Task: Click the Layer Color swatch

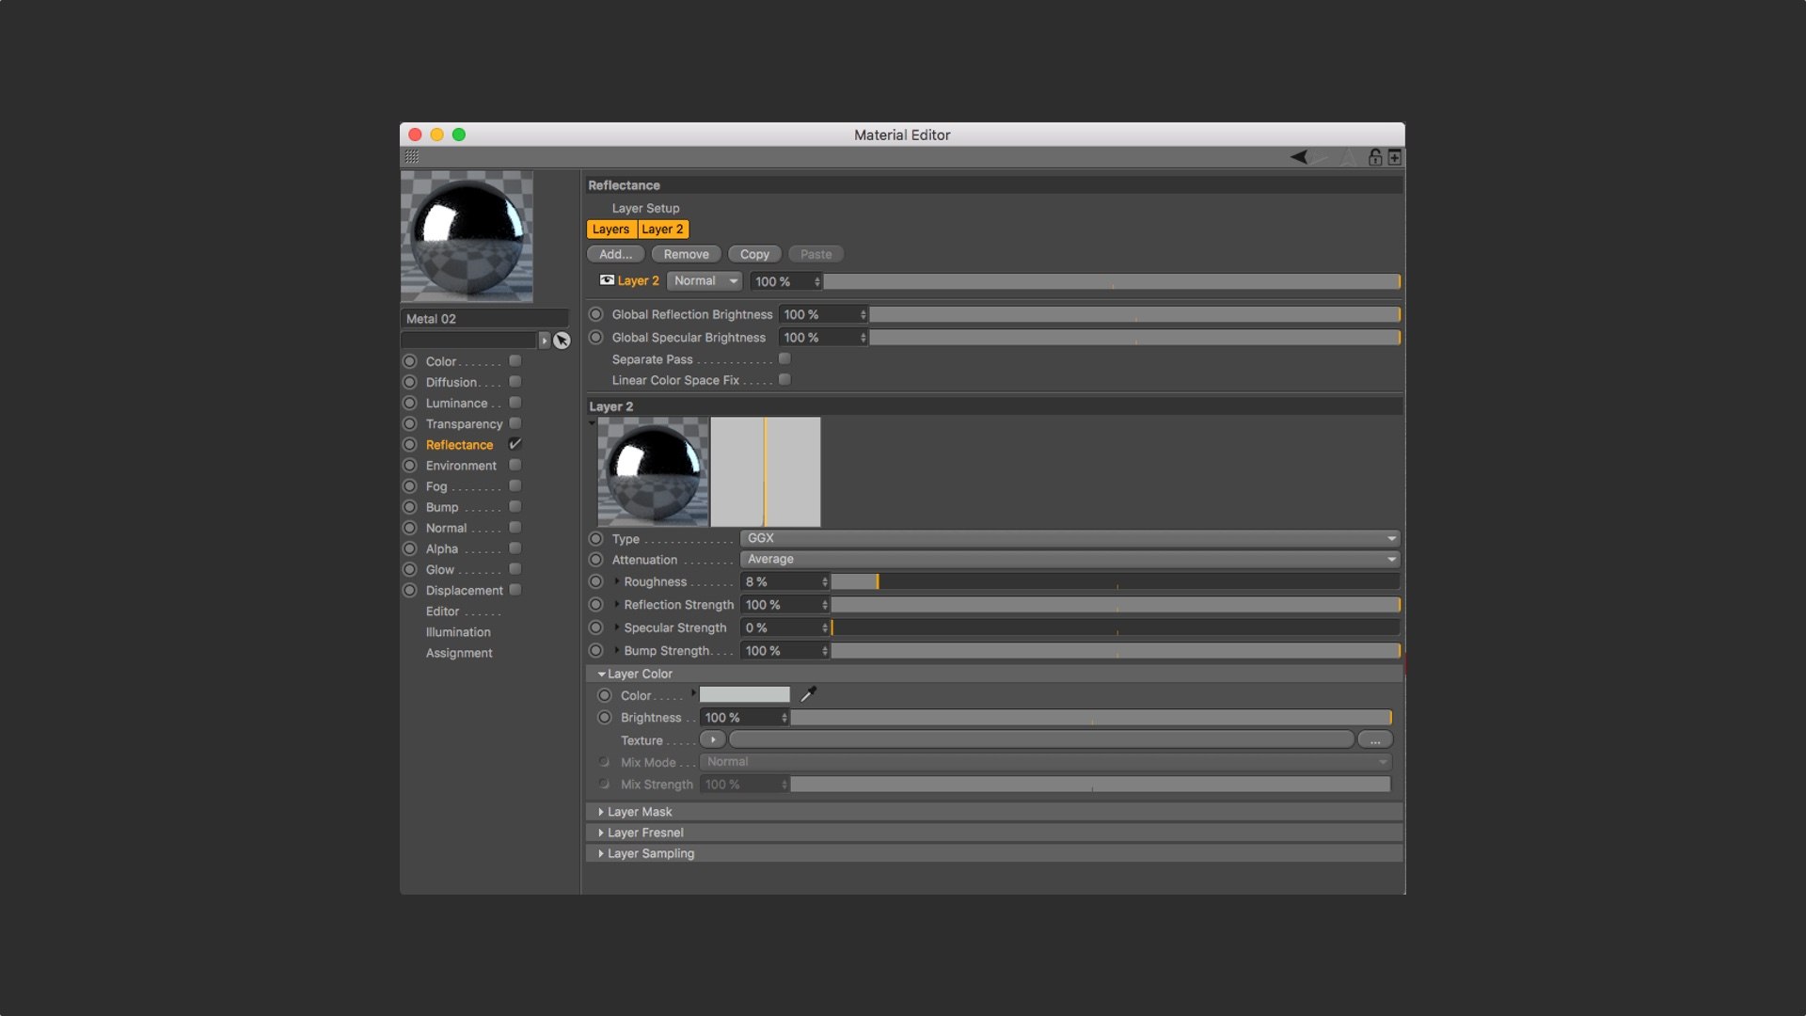Action: (x=745, y=694)
